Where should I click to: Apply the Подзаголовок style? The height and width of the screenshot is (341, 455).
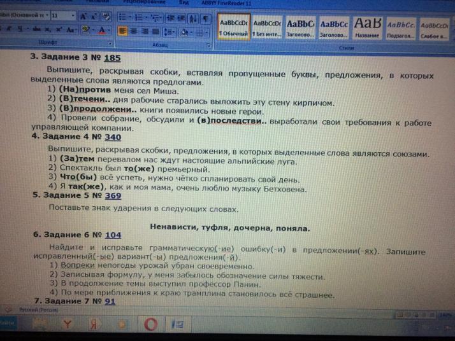(400, 29)
